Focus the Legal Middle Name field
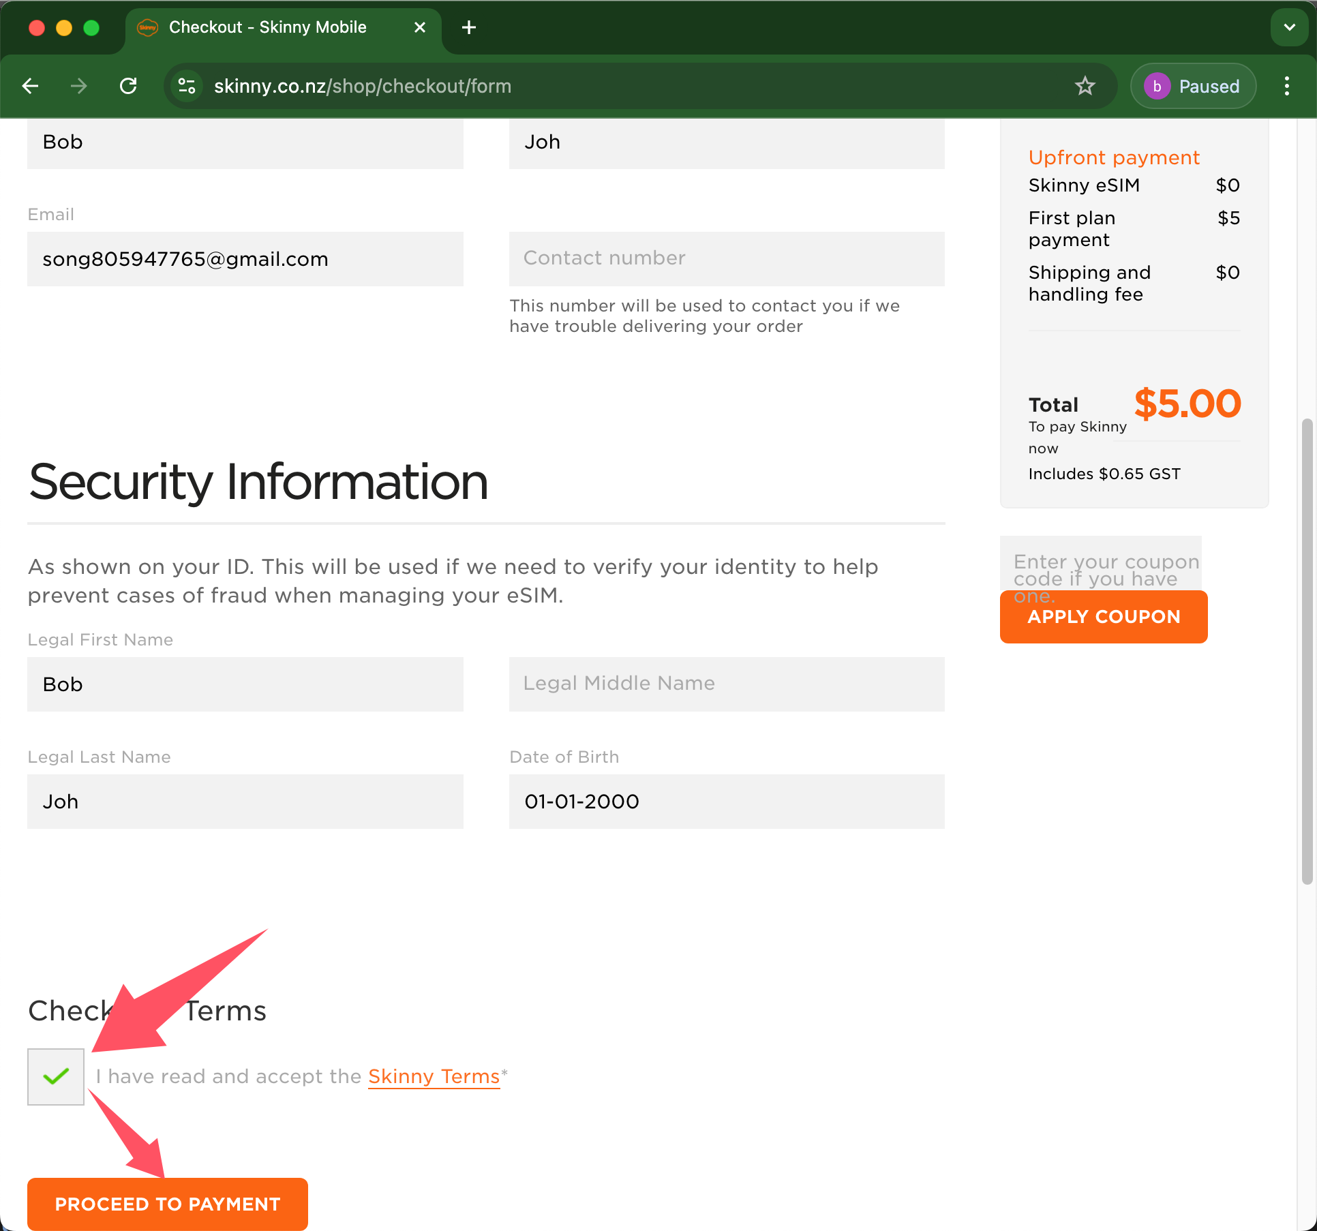The image size is (1317, 1231). click(x=727, y=684)
